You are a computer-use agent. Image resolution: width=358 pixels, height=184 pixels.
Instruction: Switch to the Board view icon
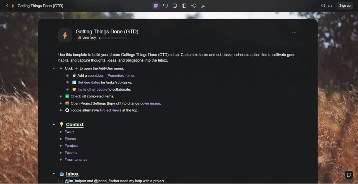165,5
